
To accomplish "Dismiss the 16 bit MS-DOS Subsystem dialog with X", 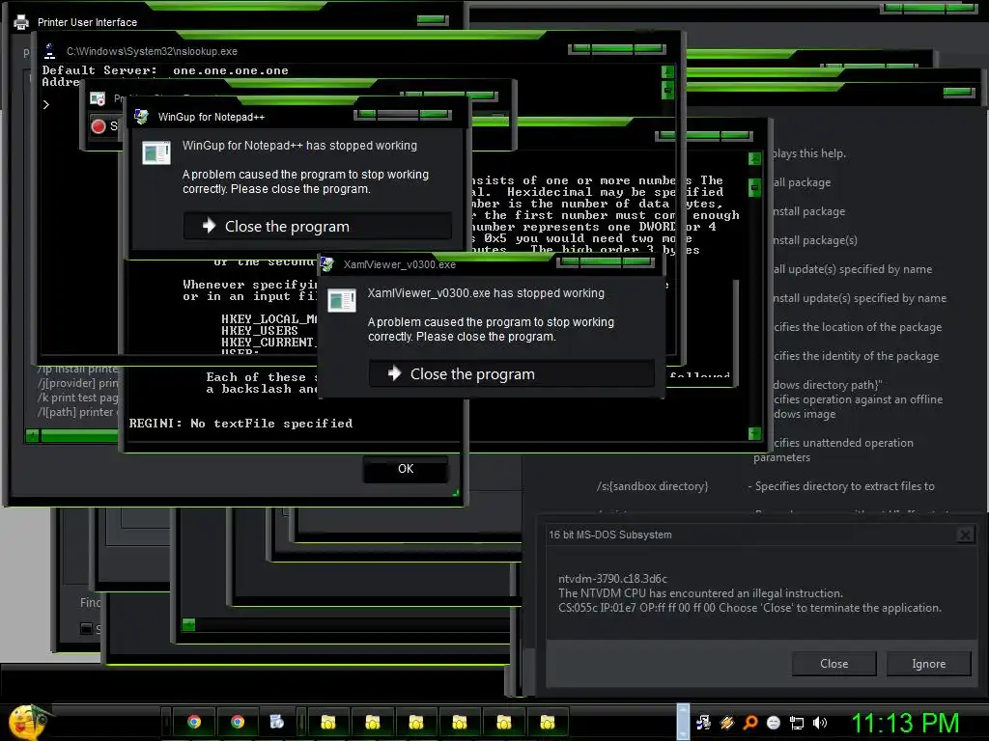I will [965, 535].
